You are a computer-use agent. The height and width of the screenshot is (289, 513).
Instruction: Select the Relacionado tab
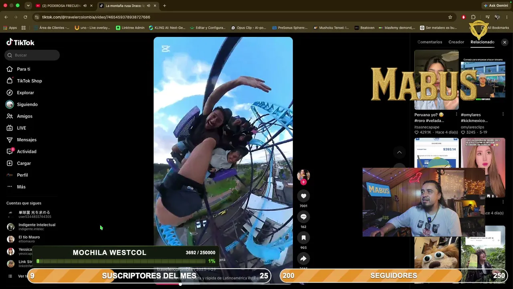click(483, 42)
